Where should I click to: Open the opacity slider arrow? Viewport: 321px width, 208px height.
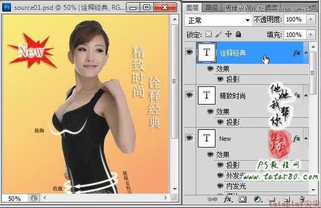pos(311,19)
